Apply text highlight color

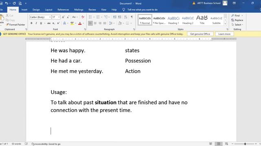click(72, 23)
